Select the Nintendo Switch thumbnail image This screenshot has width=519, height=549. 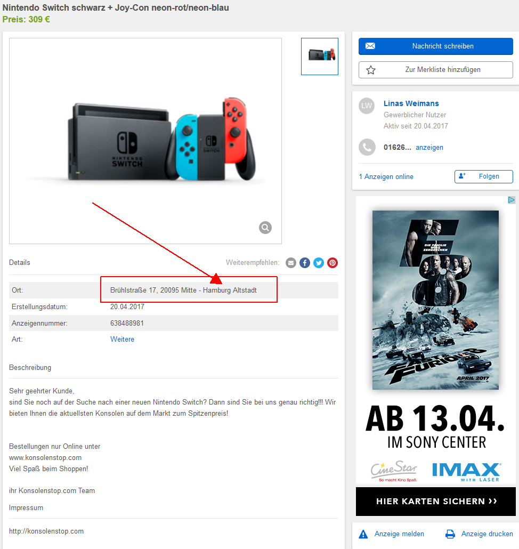pos(320,56)
